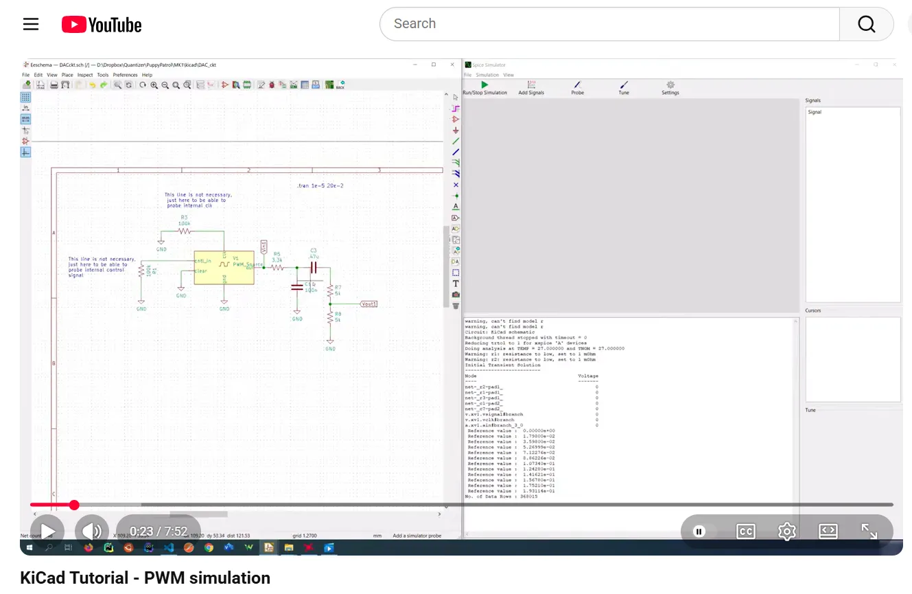Open the Spice Simulator File menu
912x594 pixels.
(x=468, y=75)
